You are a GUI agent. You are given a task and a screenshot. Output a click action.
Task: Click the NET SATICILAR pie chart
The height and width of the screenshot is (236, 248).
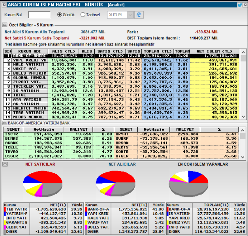[x=43, y=184]
